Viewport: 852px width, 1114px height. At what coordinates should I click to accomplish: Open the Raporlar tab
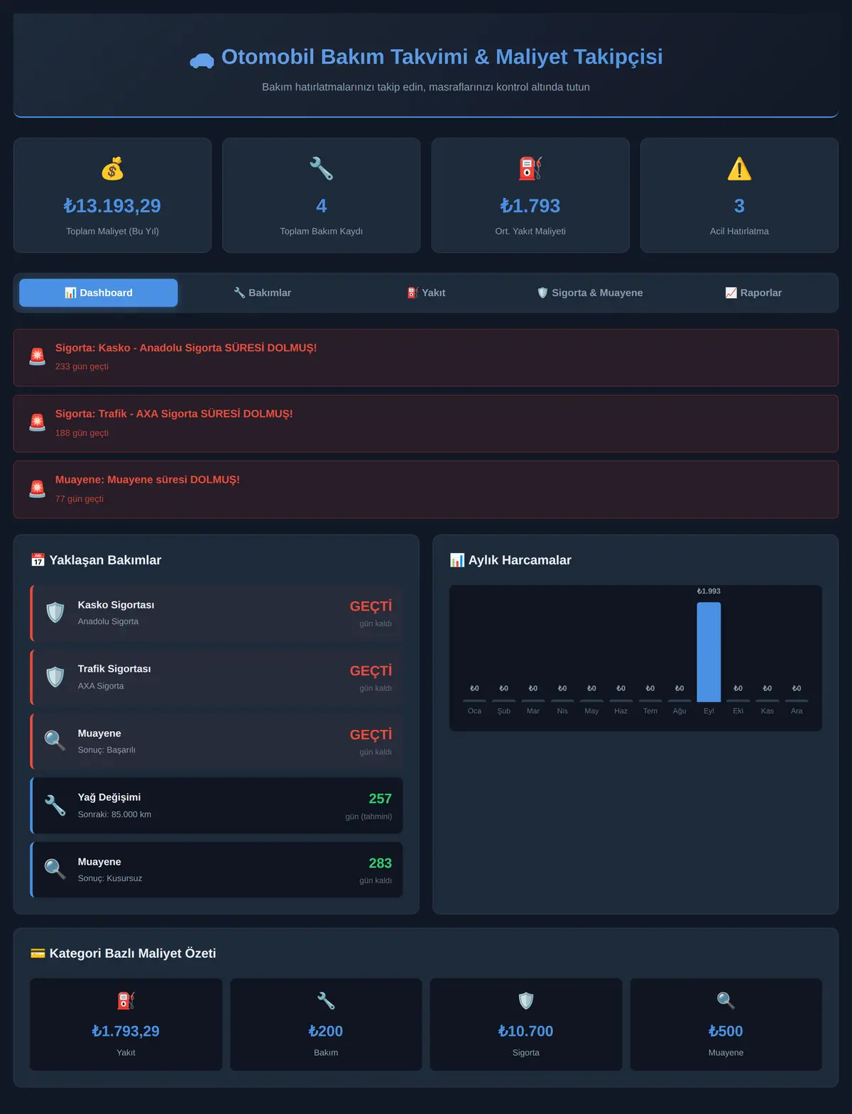(x=753, y=293)
